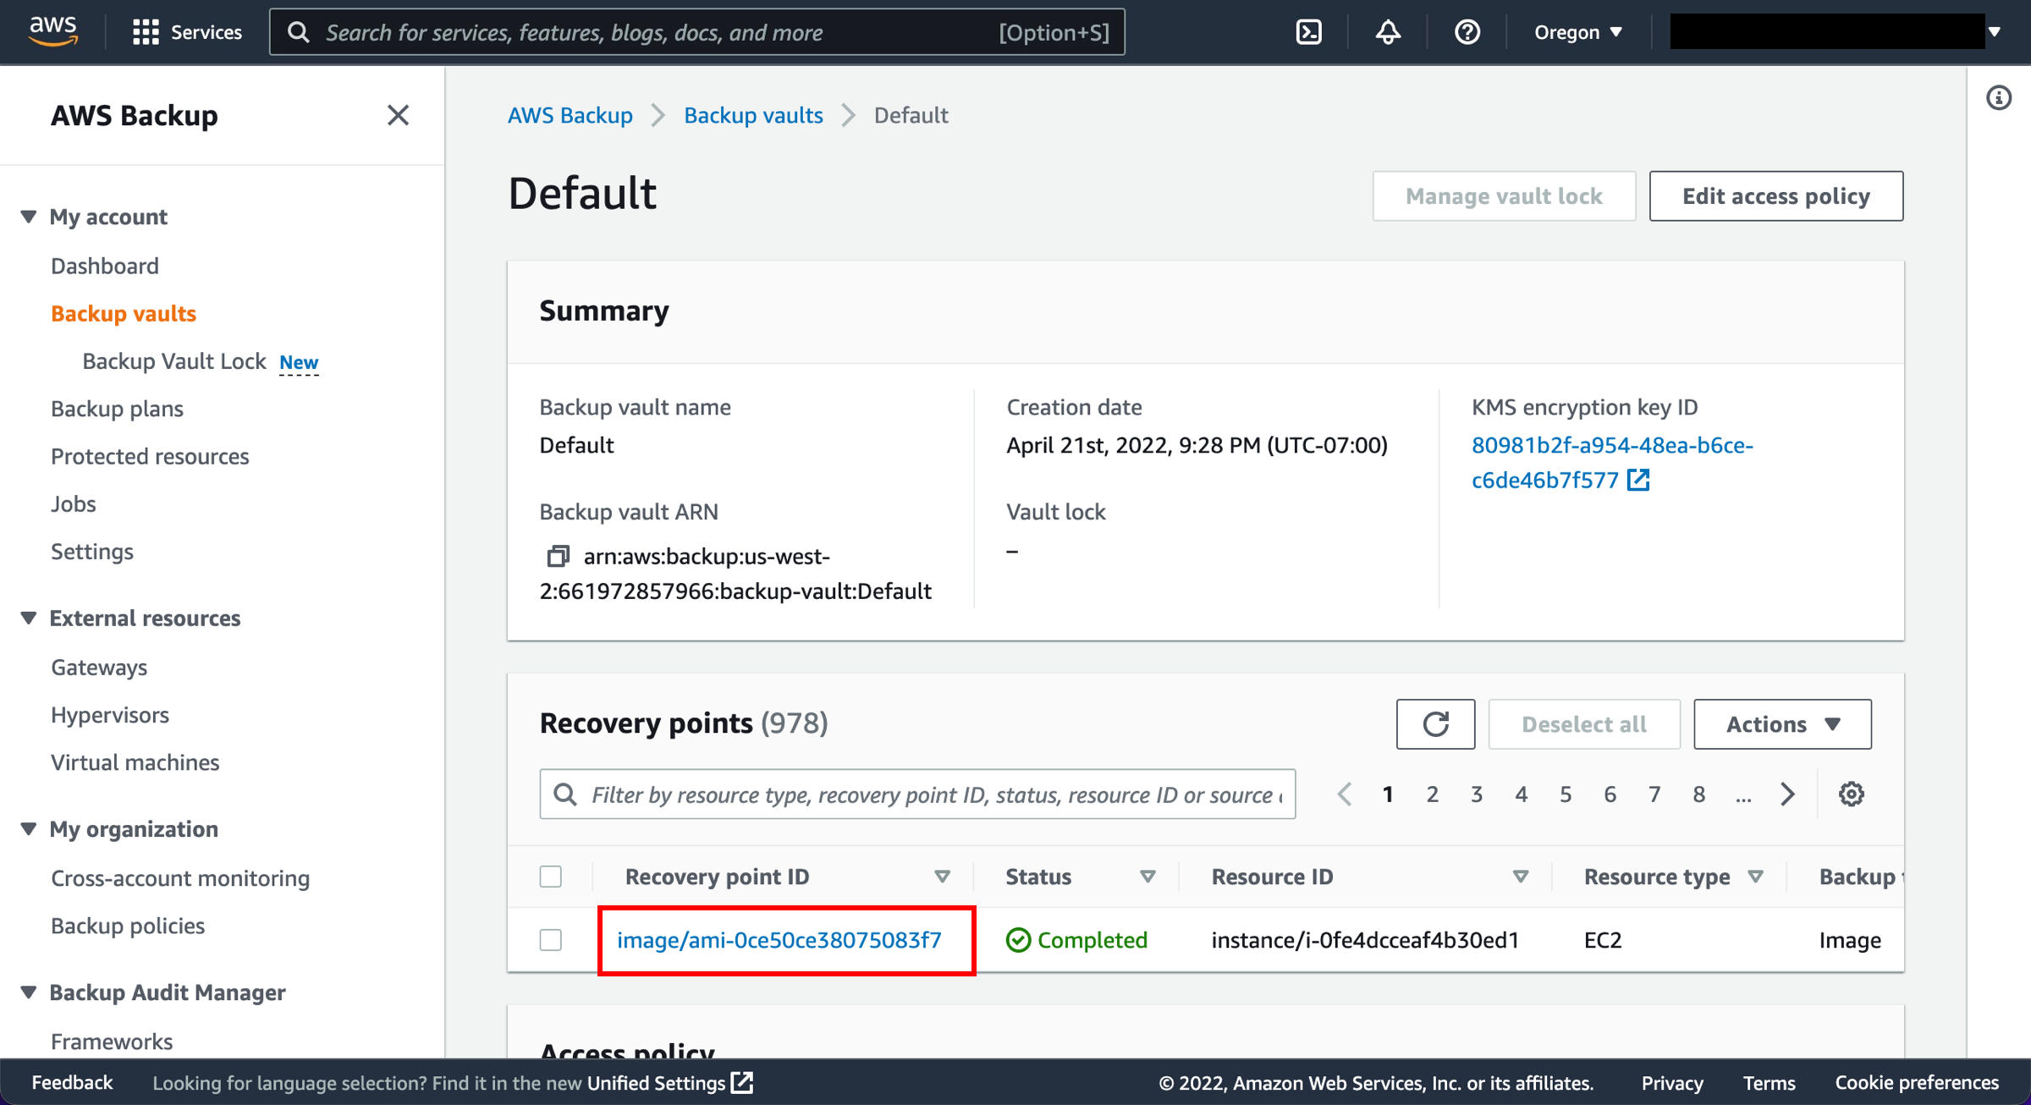Image resolution: width=2031 pixels, height=1105 pixels.
Task: Click the Feedback link in footer
Action: [x=72, y=1082]
